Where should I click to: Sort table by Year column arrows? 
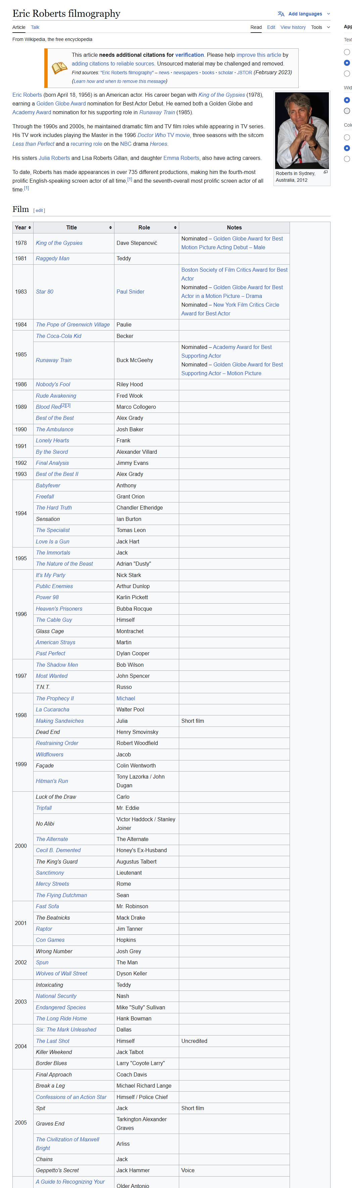[x=30, y=227]
